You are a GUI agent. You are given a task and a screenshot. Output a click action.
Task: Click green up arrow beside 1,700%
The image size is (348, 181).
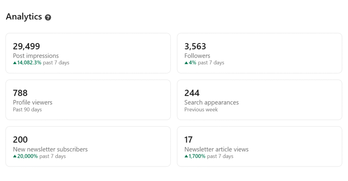[186, 156]
